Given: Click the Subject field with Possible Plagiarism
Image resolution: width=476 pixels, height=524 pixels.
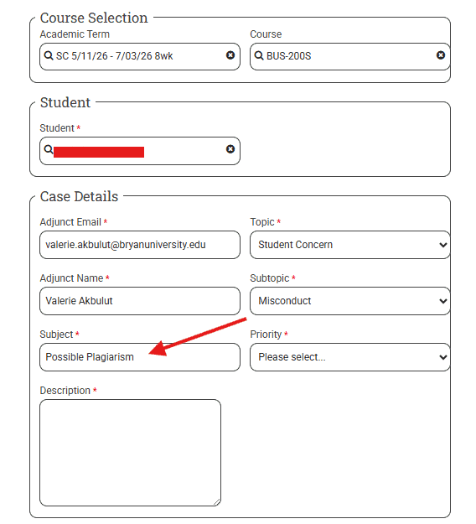Looking at the screenshot, I should (140, 357).
